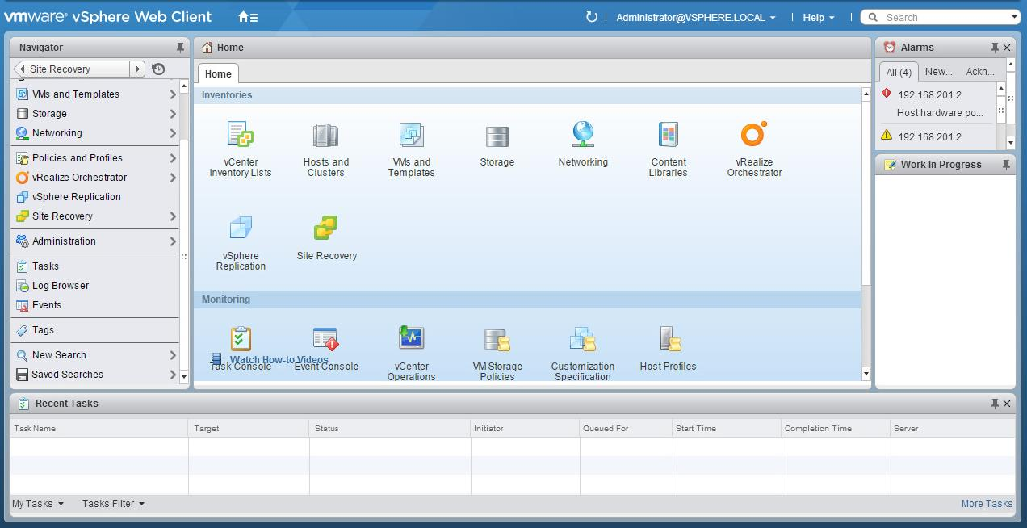Open Site Recovery home icon
This screenshot has height=528, width=1027.
(326, 228)
